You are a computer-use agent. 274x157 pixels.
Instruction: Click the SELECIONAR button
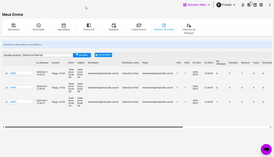click(82, 55)
